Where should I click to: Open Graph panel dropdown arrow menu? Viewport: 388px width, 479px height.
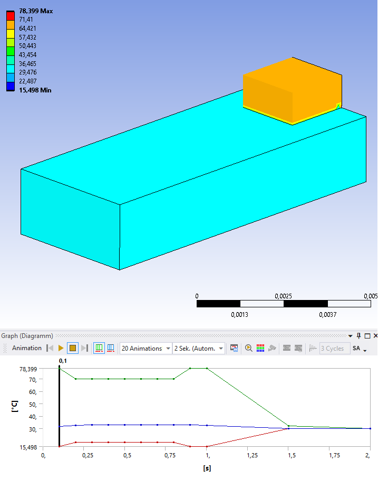(x=351, y=336)
